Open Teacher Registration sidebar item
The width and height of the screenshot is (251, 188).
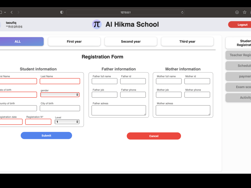(238, 55)
